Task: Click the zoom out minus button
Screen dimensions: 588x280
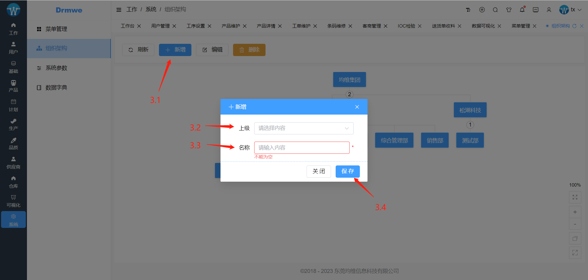Action: coord(575,224)
